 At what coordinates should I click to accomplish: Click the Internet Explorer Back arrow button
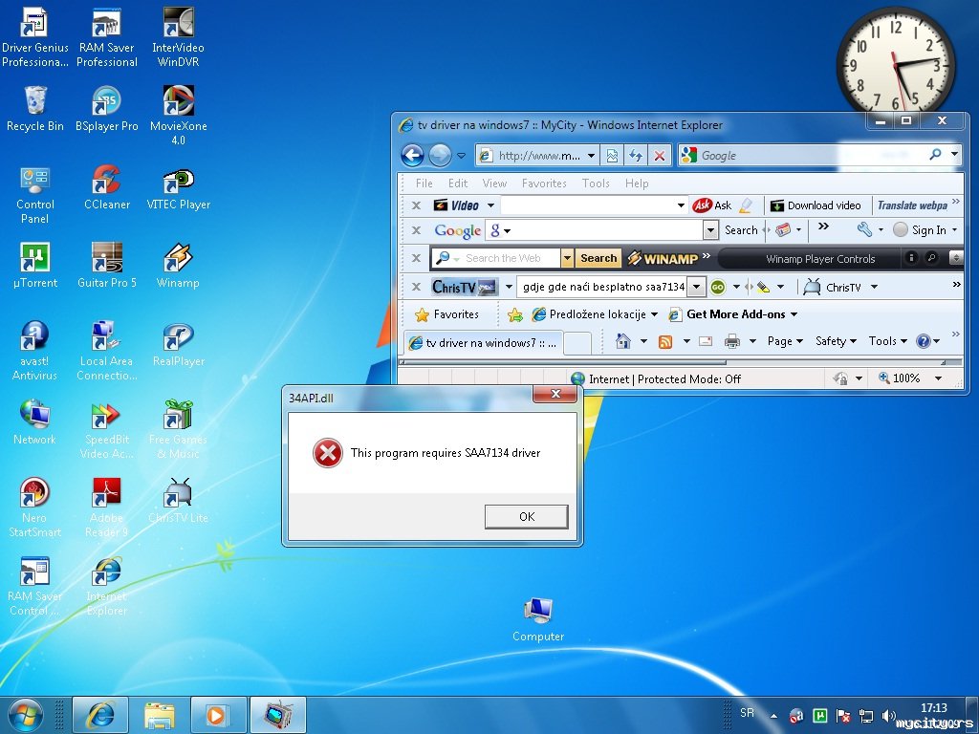412,156
